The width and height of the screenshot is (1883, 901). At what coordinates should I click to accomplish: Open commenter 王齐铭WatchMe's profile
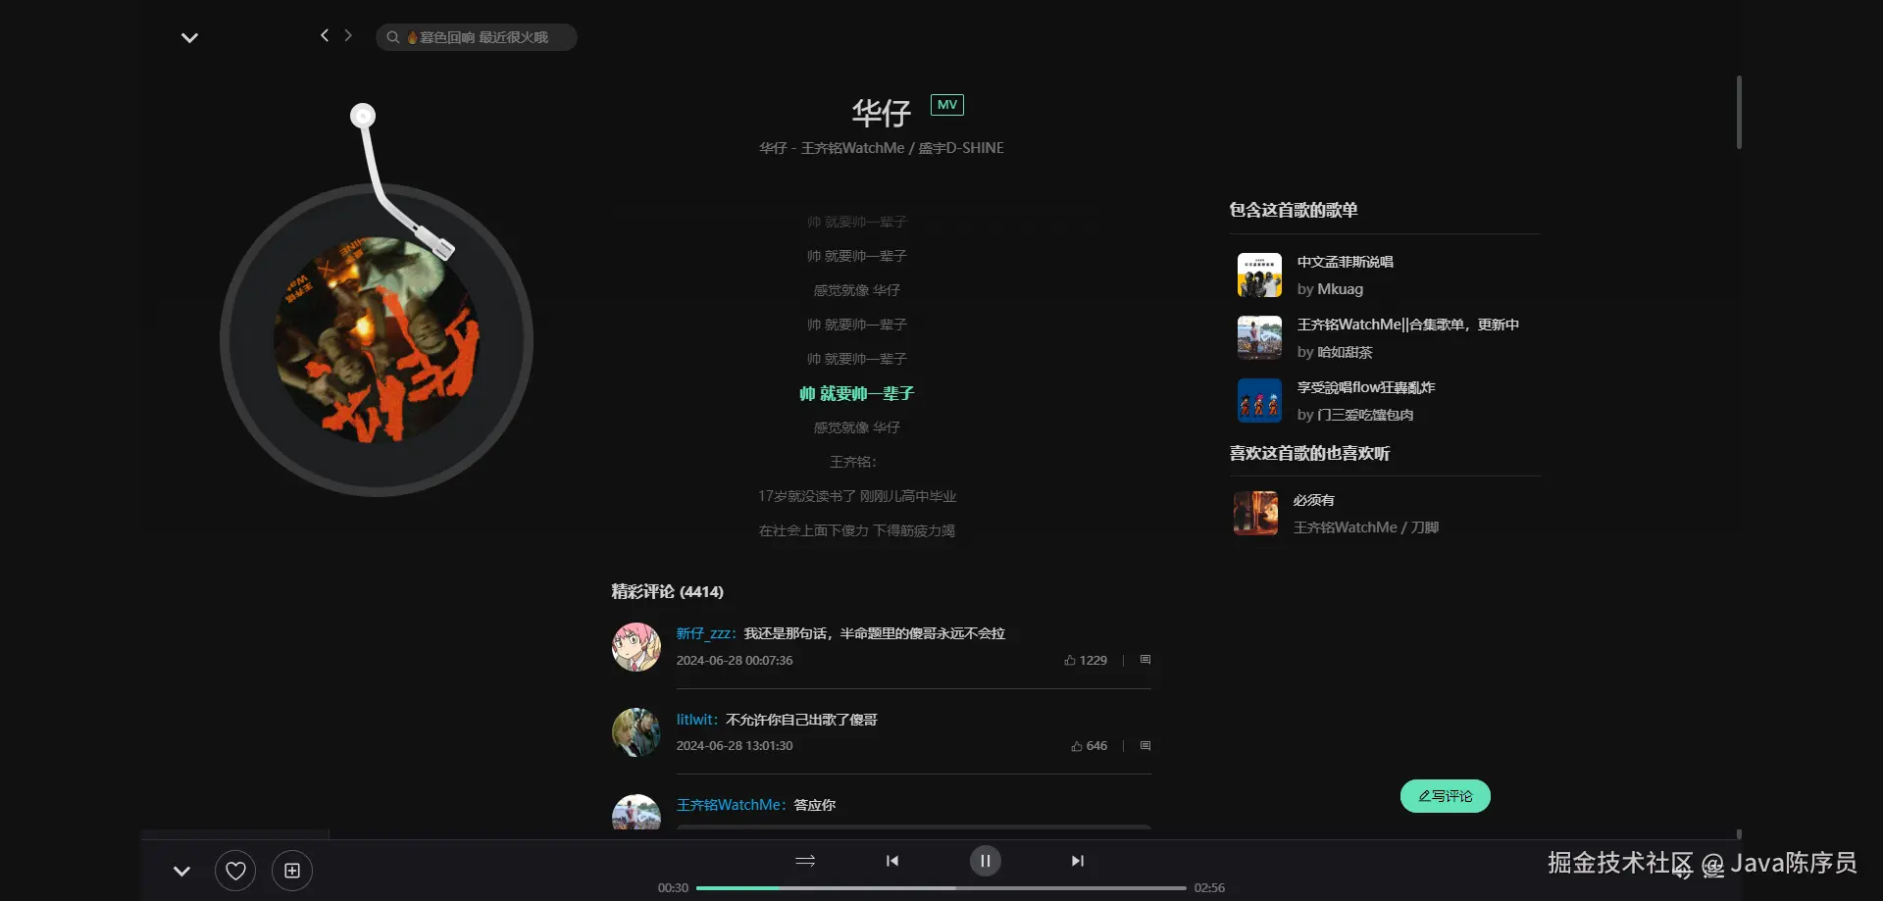730,805
